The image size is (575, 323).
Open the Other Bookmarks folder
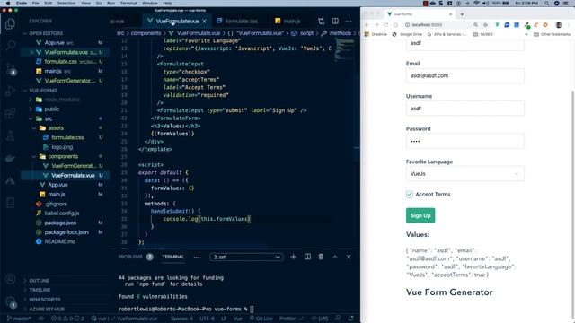(552, 34)
